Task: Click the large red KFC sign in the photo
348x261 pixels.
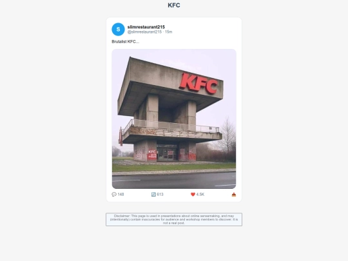Action: pyautogui.click(x=198, y=83)
